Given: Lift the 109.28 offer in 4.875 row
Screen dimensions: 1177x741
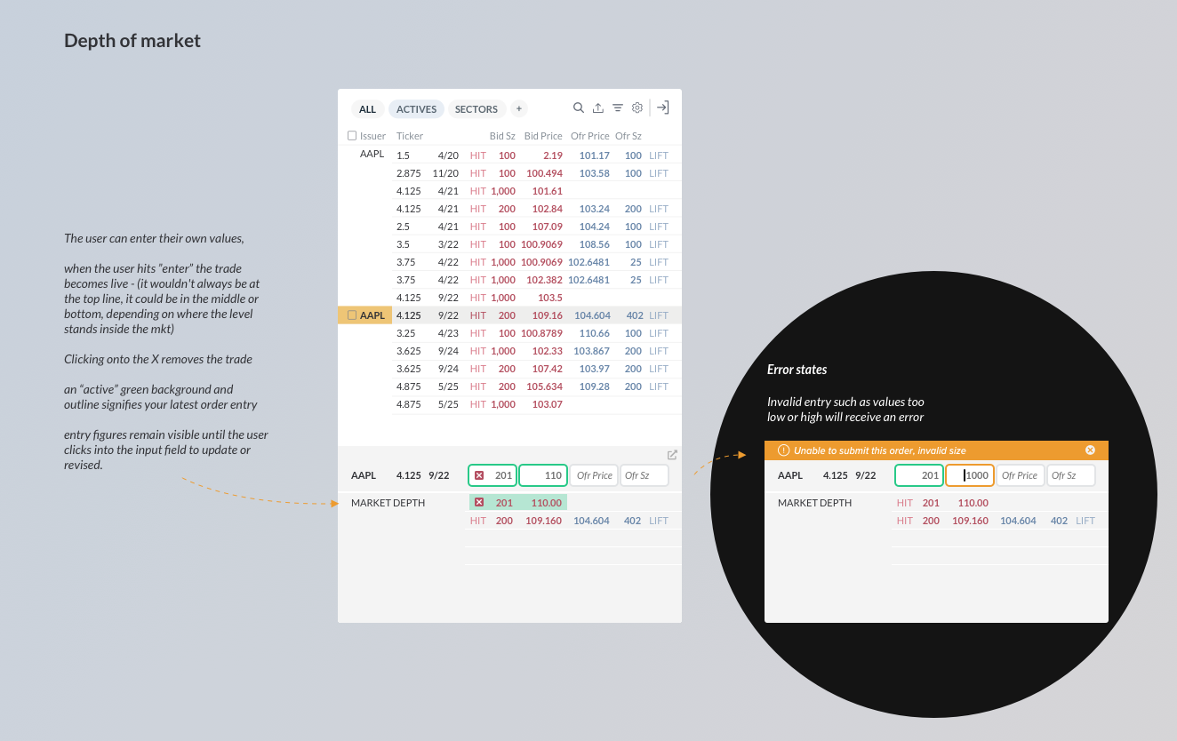Looking at the screenshot, I should point(658,386).
